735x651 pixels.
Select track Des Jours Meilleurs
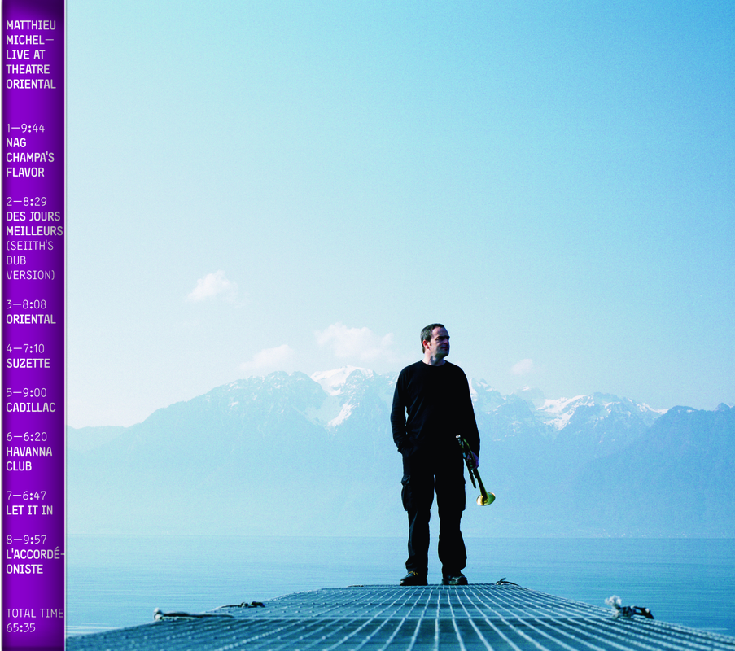coord(33,224)
